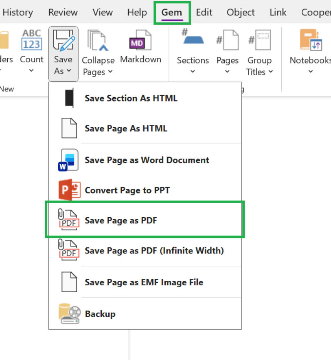Screen dimensions: 331x360
Task: Open the Cooperation tab
Action: tap(316, 12)
